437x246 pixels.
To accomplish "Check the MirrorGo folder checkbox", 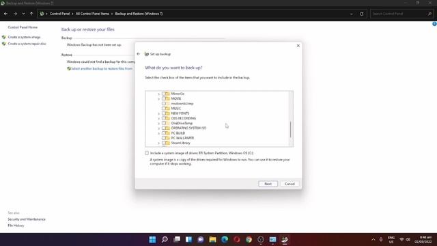I will coord(164,94).
